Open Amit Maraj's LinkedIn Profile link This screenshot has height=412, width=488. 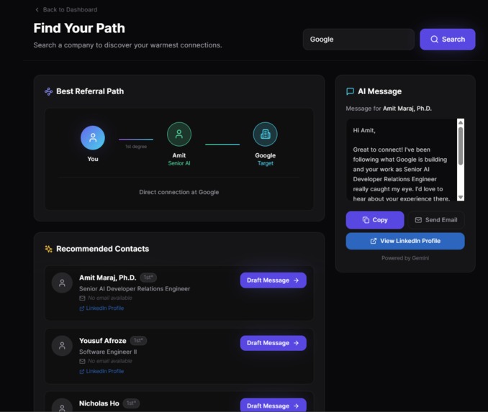pos(101,308)
